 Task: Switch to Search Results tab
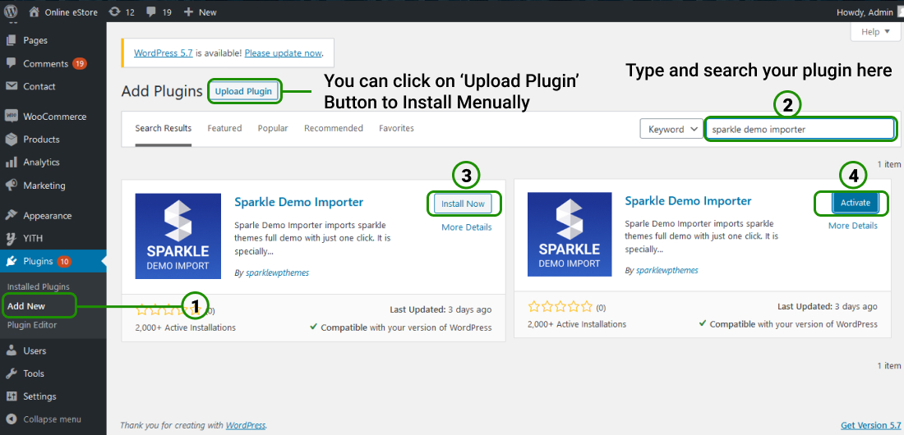[164, 129]
